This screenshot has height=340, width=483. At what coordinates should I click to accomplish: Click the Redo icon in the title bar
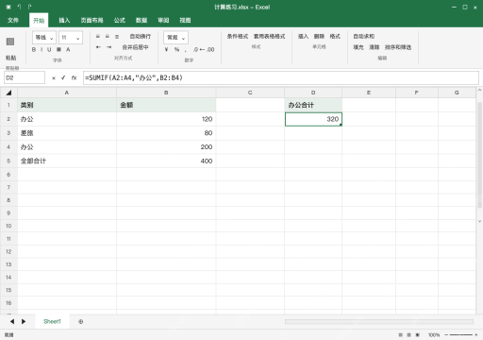coord(29,7)
